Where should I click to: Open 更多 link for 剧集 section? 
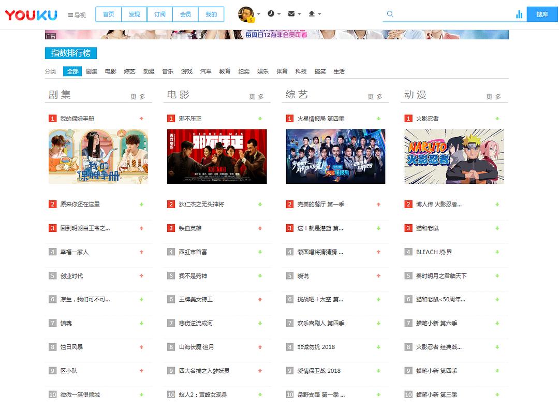coord(138,97)
